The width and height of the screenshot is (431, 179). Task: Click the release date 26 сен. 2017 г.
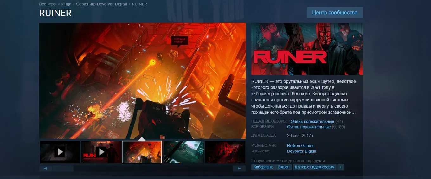point(301,136)
